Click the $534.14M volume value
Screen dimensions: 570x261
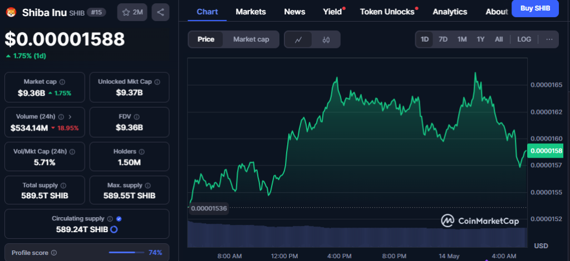[29, 128]
